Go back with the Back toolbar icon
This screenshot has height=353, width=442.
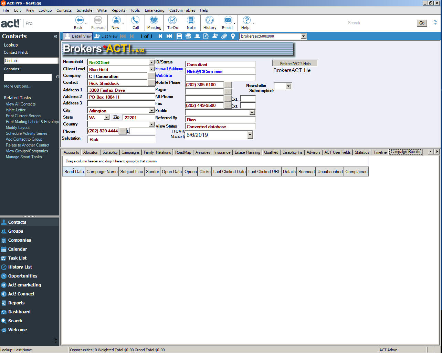(x=78, y=23)
